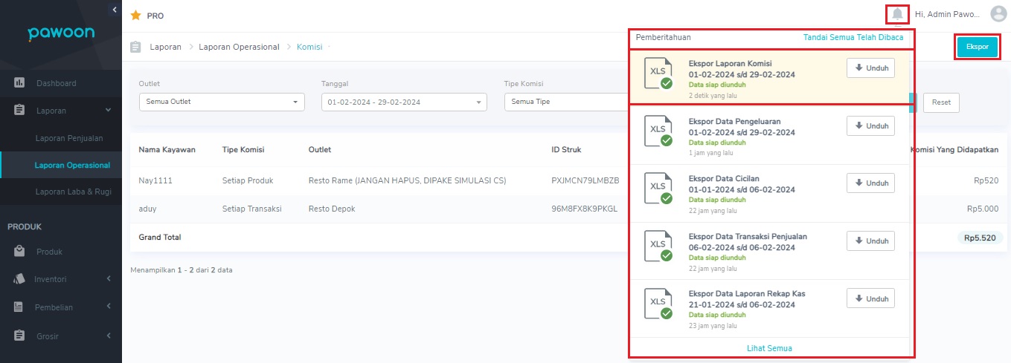Click the user avatar icon
The width and height of the screenshot is (1011, 363).
[998, 14]
